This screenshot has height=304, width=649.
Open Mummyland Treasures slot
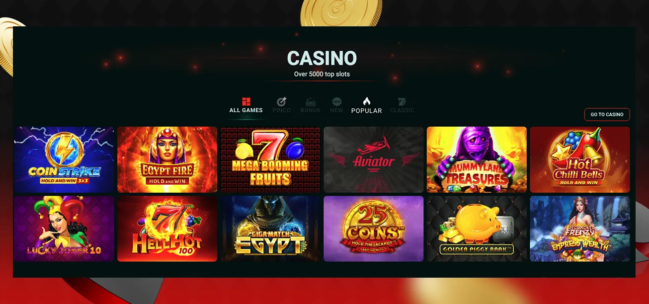coord(477,159)
